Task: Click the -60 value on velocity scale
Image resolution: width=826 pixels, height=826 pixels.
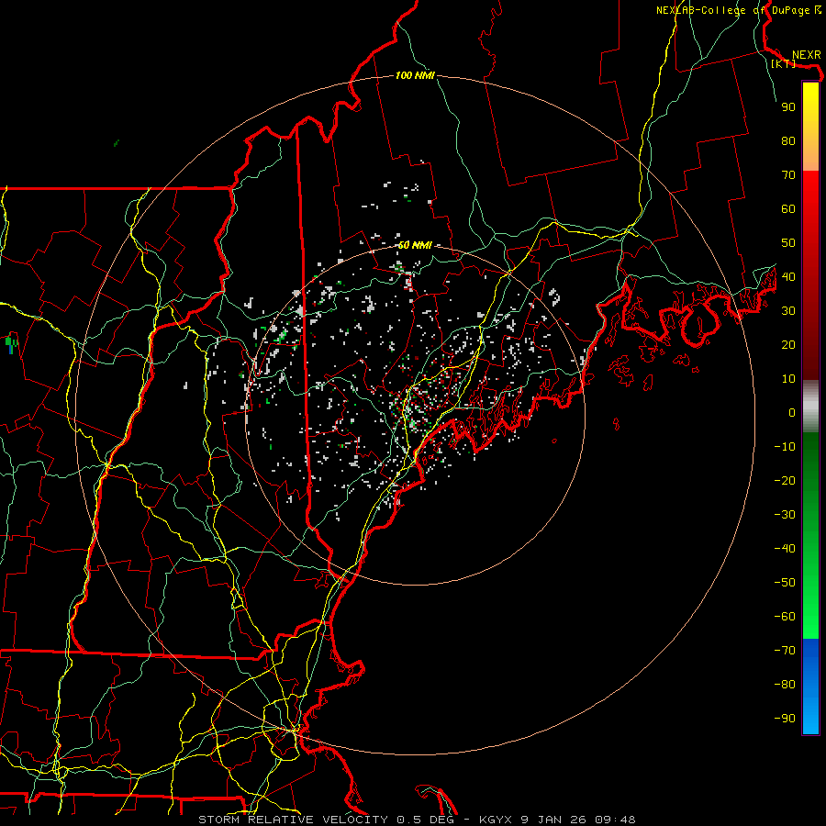Action: (785, 617)
